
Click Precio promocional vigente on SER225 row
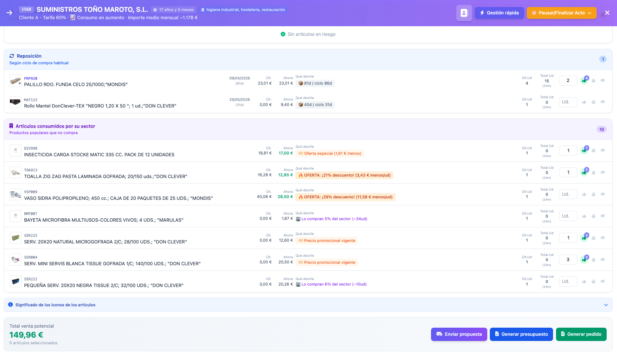pyautogui.click(x=326, y=241)
